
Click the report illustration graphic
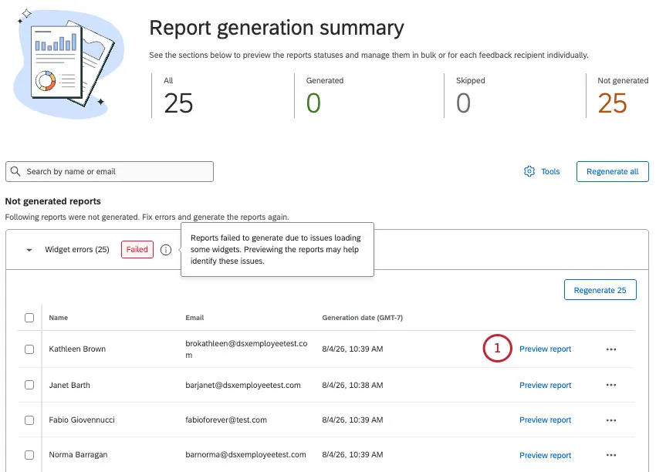pos(69,63)
